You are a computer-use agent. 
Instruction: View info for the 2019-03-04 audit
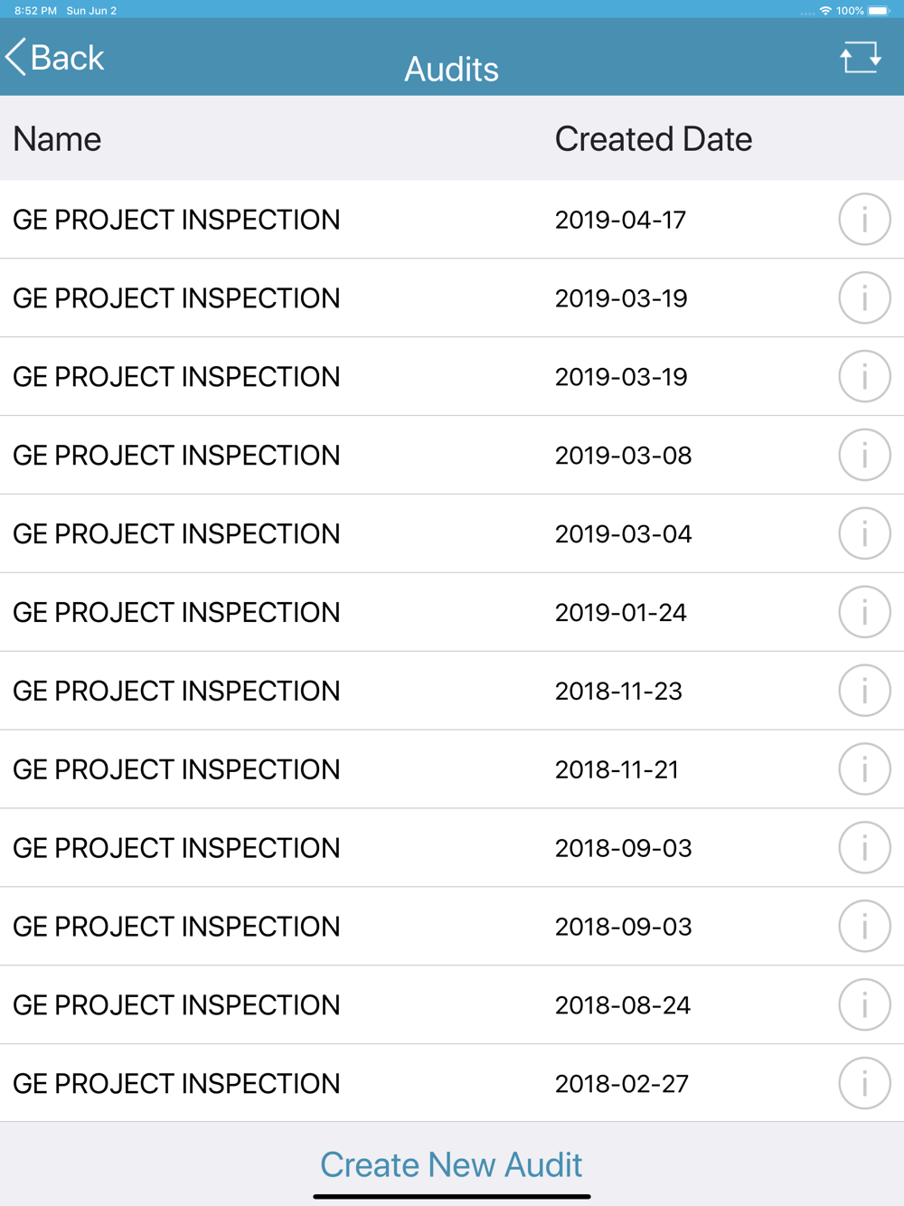[864, 533]
